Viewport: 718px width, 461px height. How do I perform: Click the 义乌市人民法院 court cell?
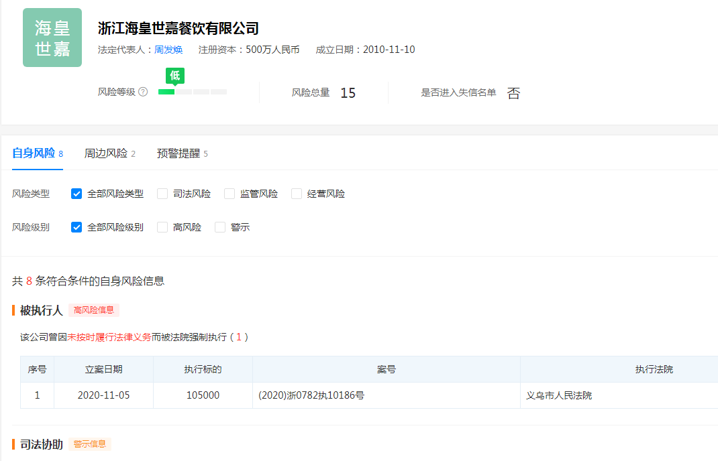(559, 395)
